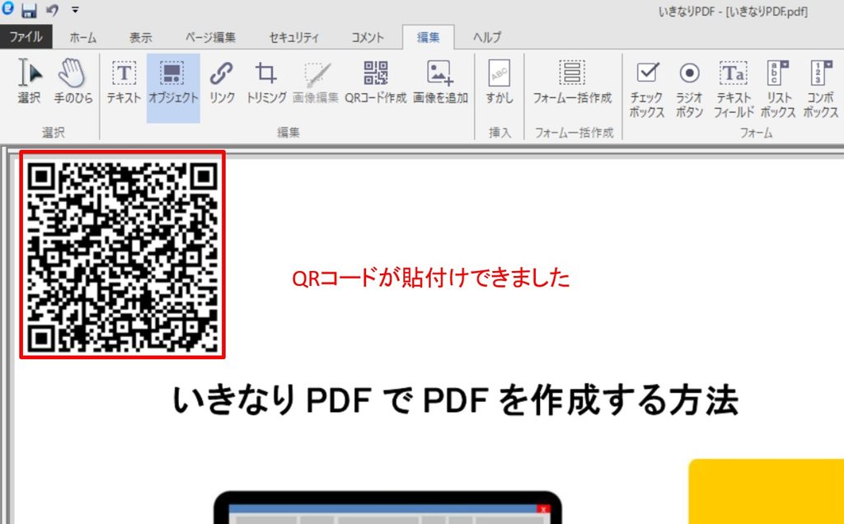Toggle the オブジェクト edit tool
The image size is (844, 524).
click(x=173, y=87)
